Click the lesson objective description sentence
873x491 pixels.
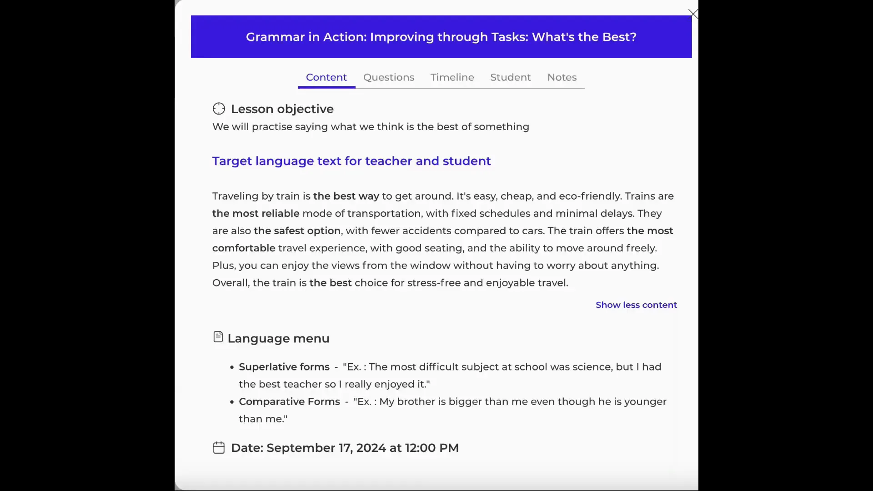(370, 127)
